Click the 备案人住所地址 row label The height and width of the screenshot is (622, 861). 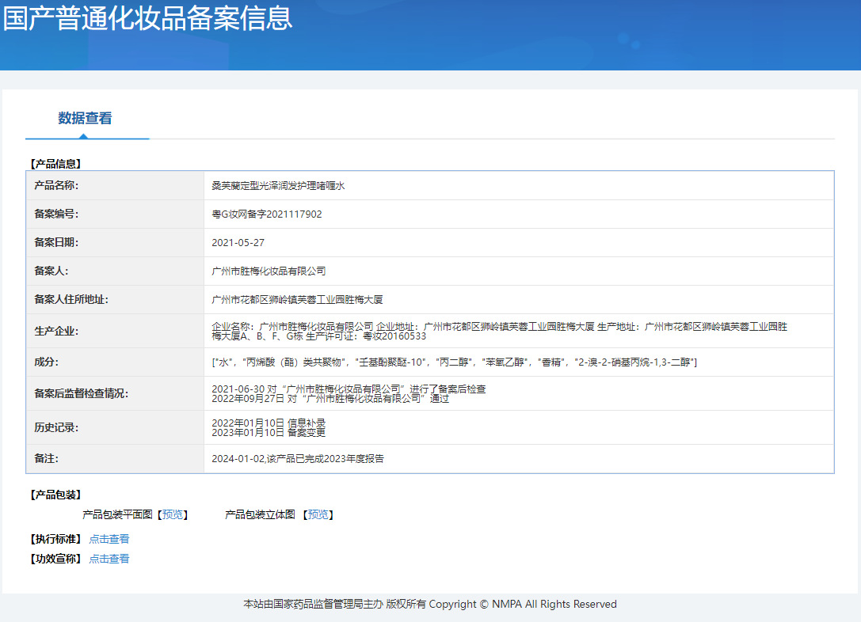(71, 300)
